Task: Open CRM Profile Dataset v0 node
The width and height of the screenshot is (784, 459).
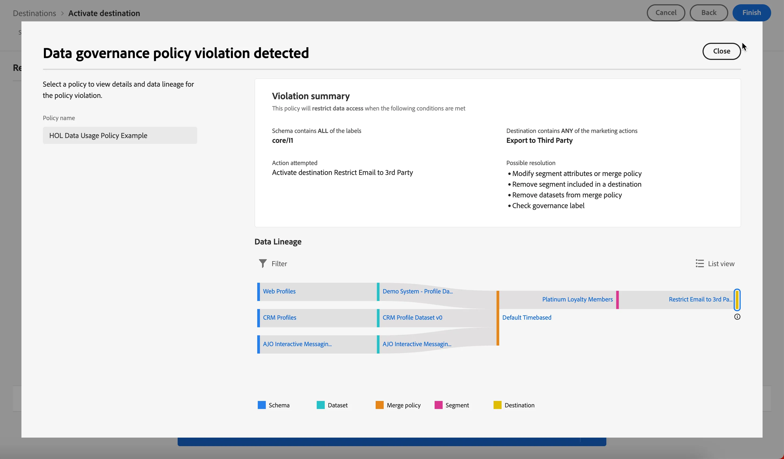Action: click(x=412, y=318)
